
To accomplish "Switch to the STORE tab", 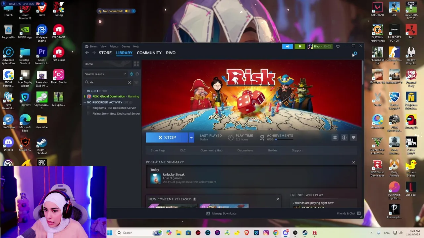I will (x=105, y=53).
